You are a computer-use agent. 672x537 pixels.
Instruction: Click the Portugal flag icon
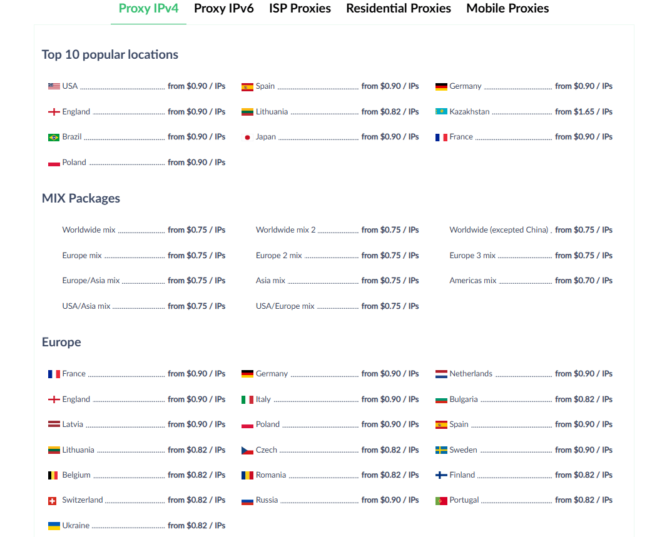(x=441, y=500)
